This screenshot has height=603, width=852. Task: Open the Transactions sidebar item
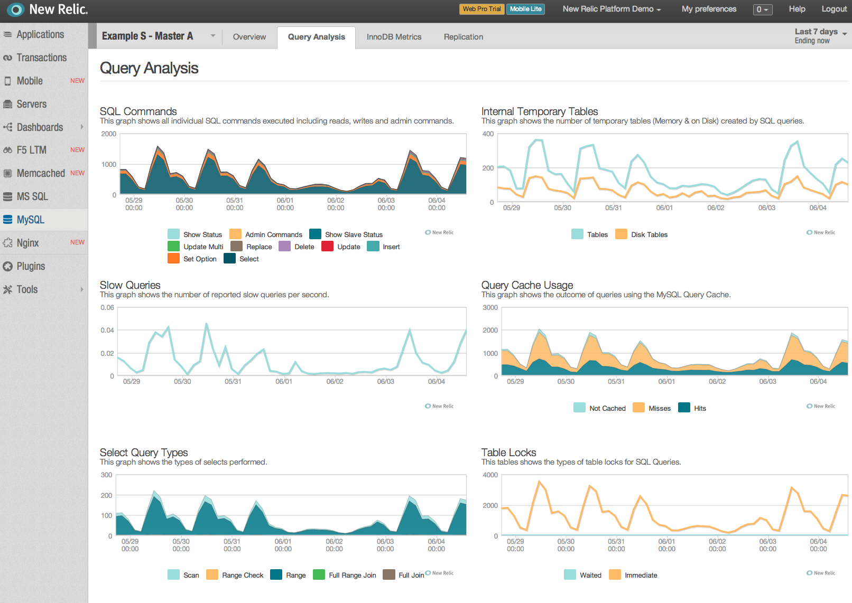(x=44, y=58)
